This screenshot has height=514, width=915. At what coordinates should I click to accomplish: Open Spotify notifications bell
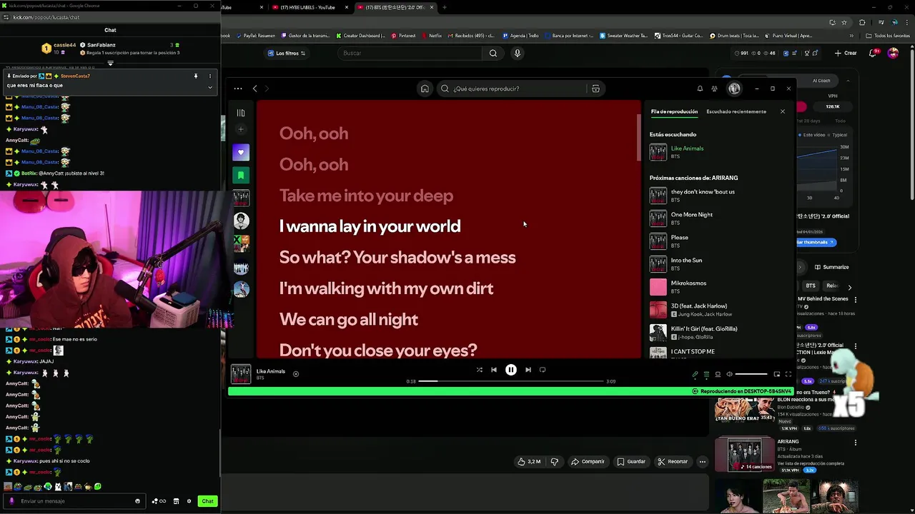[700, 89]
